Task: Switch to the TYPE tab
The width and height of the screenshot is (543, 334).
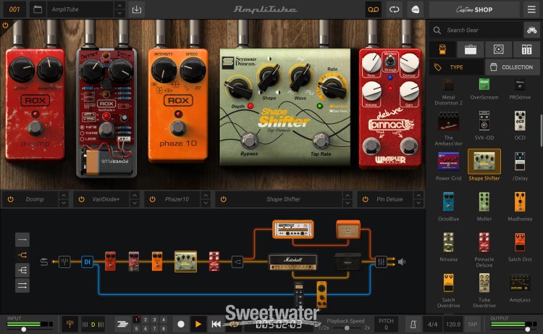Action: [456, 67]
